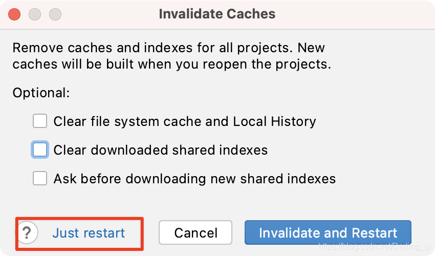The image size is (435, 256).
Task: Close the Invalidate Caches dialog window
Action: [15, 14]
